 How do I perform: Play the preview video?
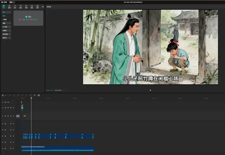[150, 90]
